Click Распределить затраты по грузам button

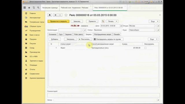(x=108, y=39)
